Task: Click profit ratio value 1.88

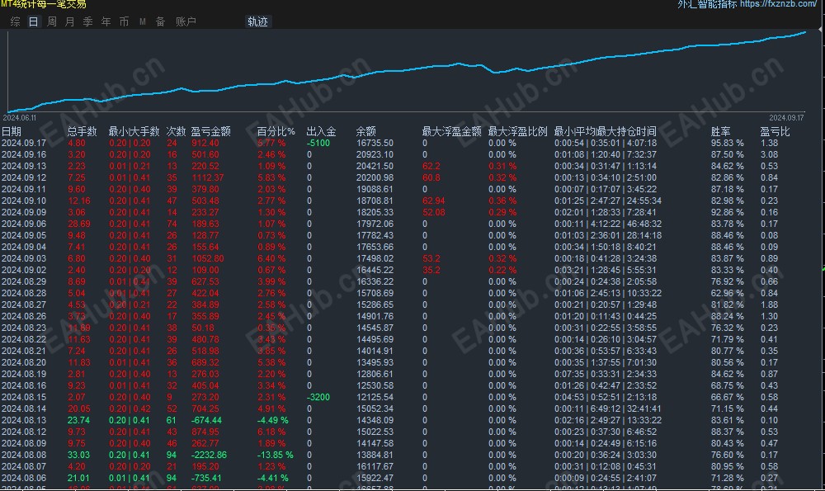Action: pyautogui.click(x=769, y=305)
